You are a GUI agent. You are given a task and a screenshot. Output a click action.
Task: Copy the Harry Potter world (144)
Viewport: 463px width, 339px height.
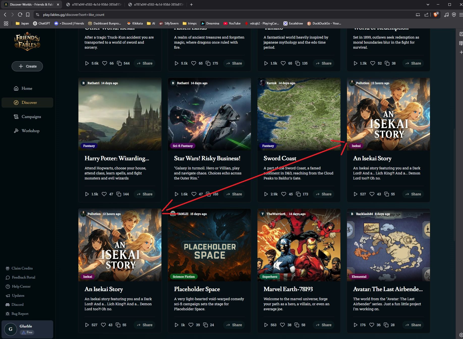click(x=119, y=194)
